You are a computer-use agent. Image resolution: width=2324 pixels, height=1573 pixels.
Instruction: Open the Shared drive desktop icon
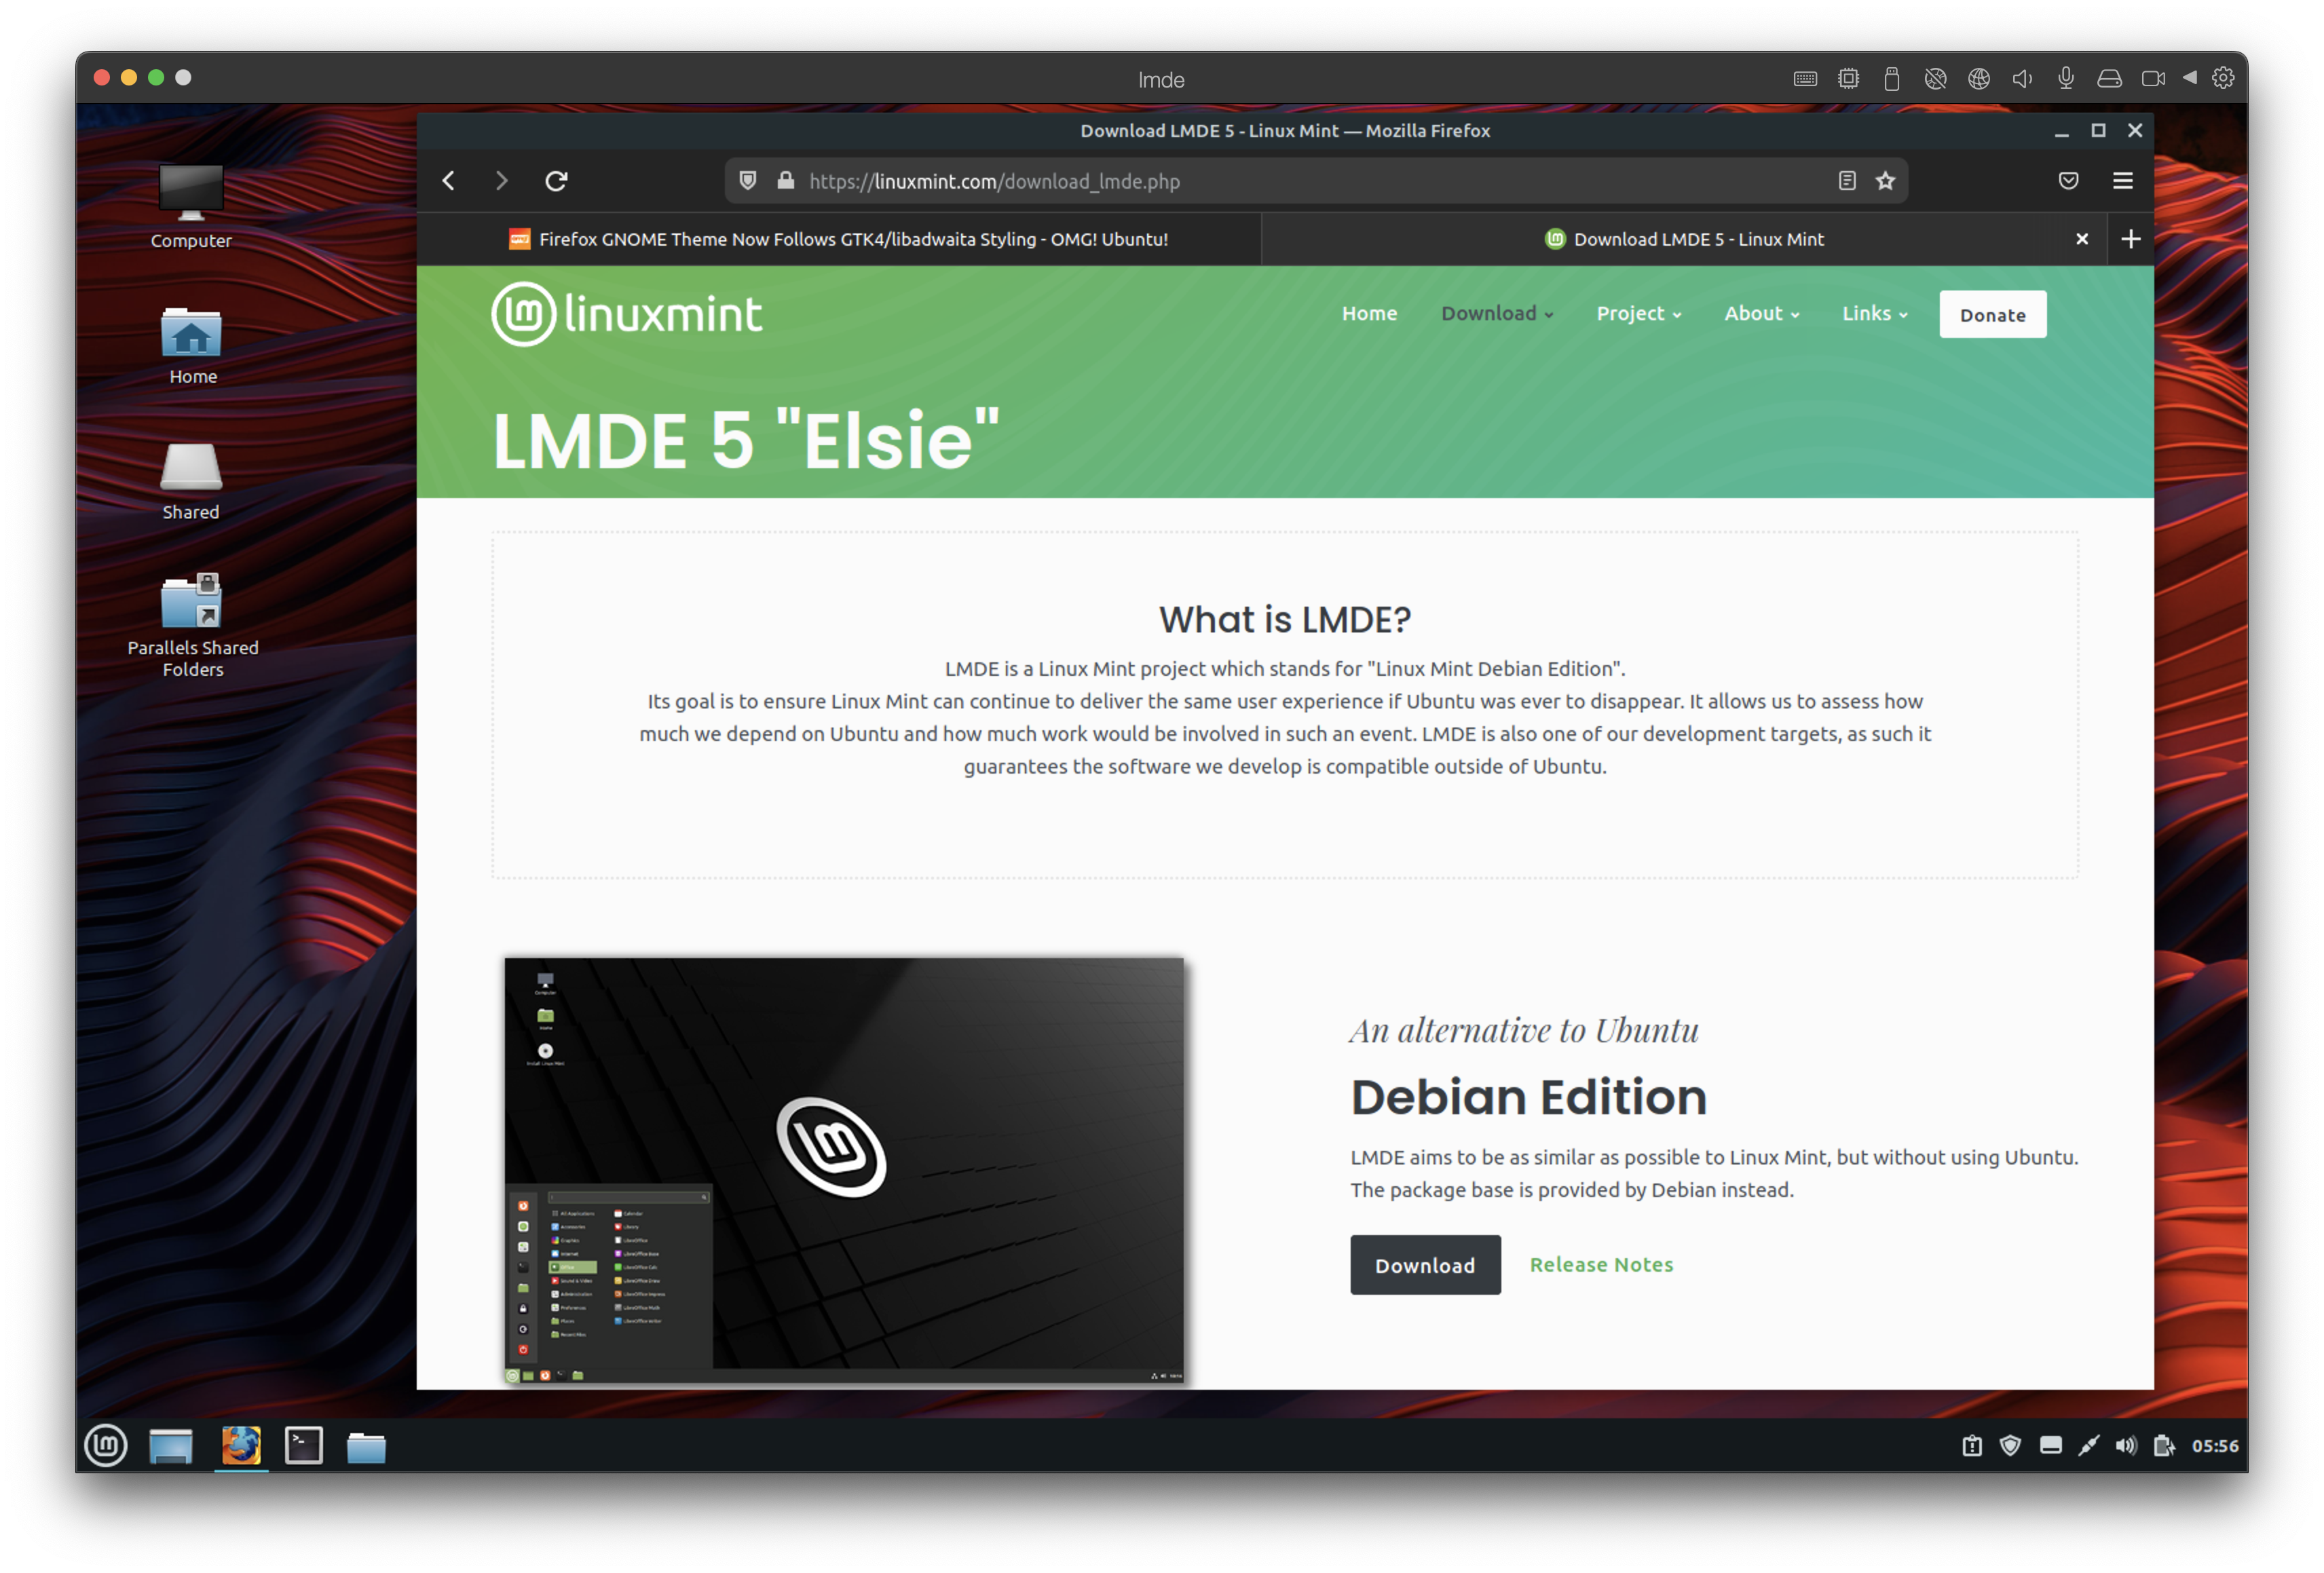[191, 481]
